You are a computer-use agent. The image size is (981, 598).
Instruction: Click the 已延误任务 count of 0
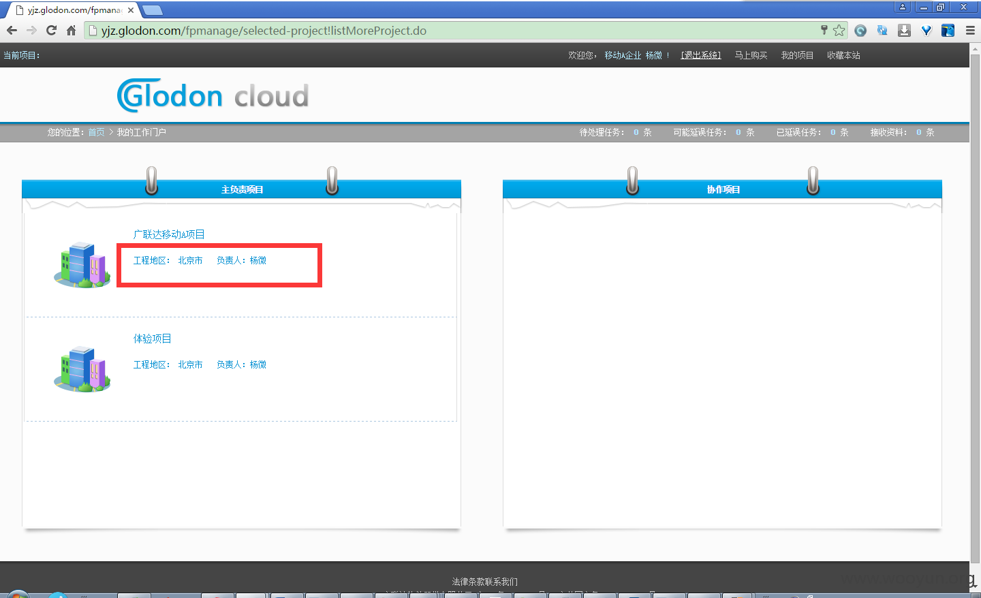[832, 132]
